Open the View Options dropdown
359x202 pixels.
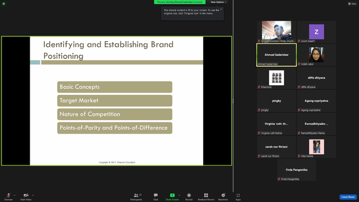(x=218, y=2)
